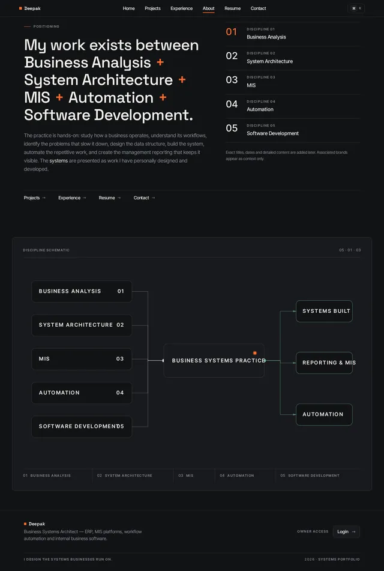Image resolution: width=384 pixels, height=571 pixels.
Task: Click the BUSINESS ANALYSIS 01 schematic node
Action: click(82, 291)
